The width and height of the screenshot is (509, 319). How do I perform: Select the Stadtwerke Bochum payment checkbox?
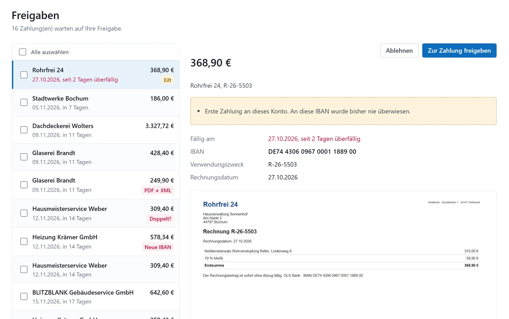[24, 103]
